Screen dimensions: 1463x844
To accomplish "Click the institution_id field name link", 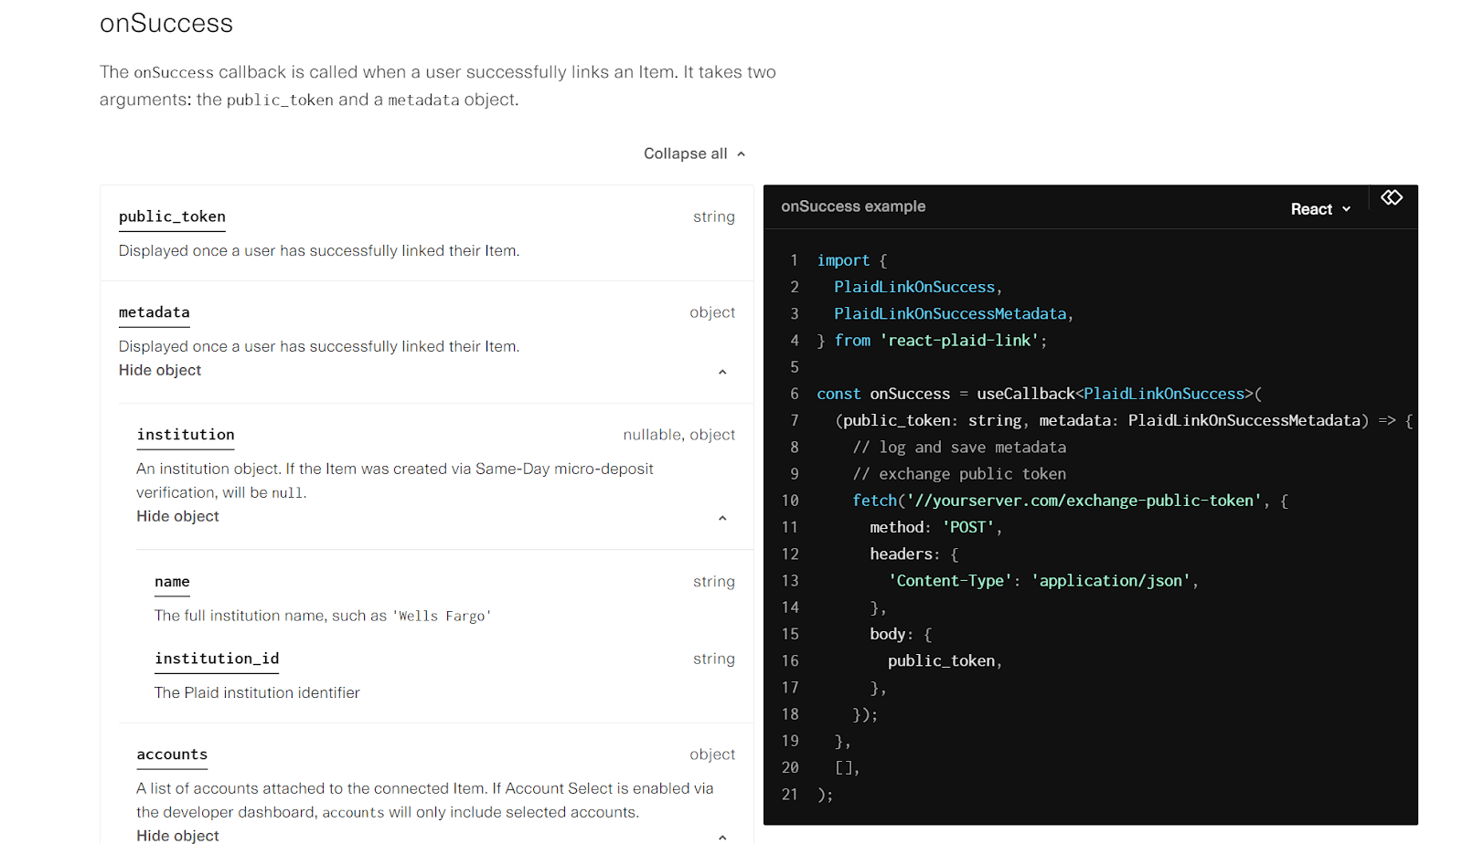I will (217, 659).
